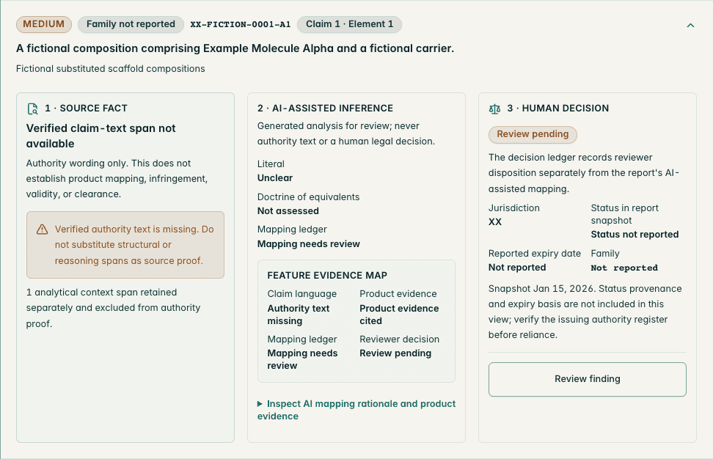713x459 pixels.
Task: Open the Review finding button
Action: [x=587, y=379]
